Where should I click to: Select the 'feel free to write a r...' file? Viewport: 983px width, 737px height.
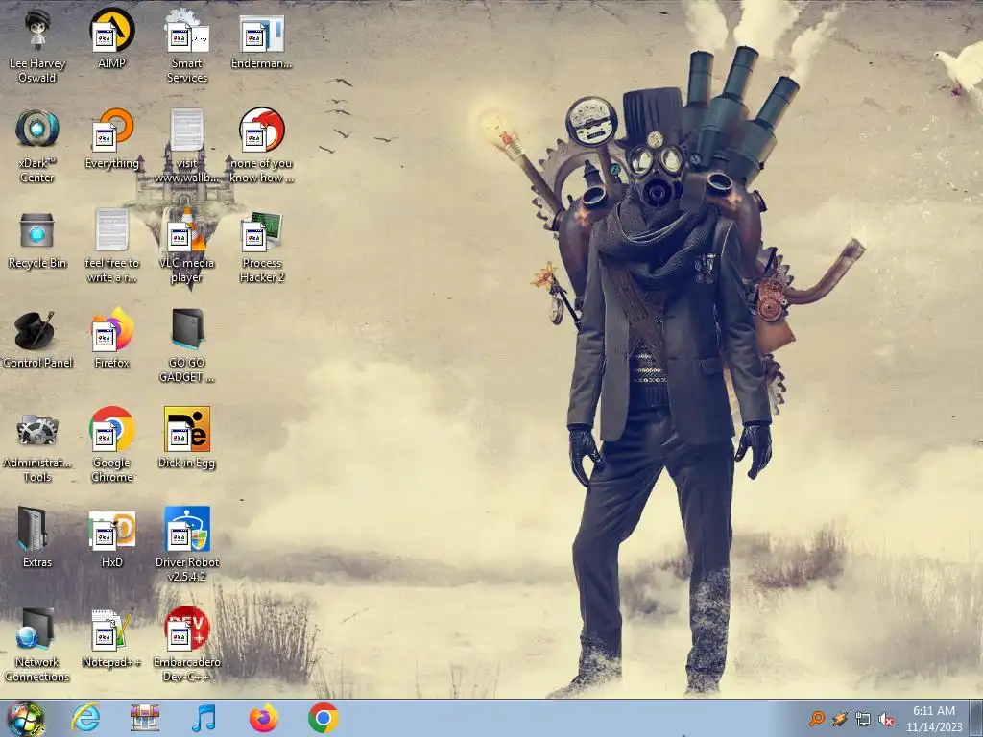pyautogui.click(x=111, y=245)
